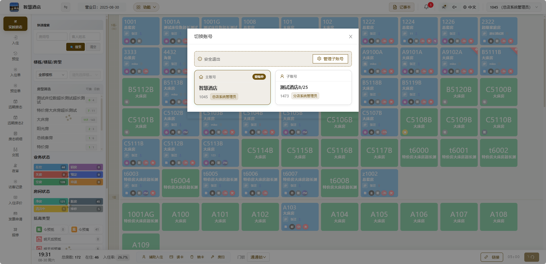This screenshot has height=264, width=546.
Task: Open the 通通锁 door lock dropdown
Action: click(x=258, y=257)
